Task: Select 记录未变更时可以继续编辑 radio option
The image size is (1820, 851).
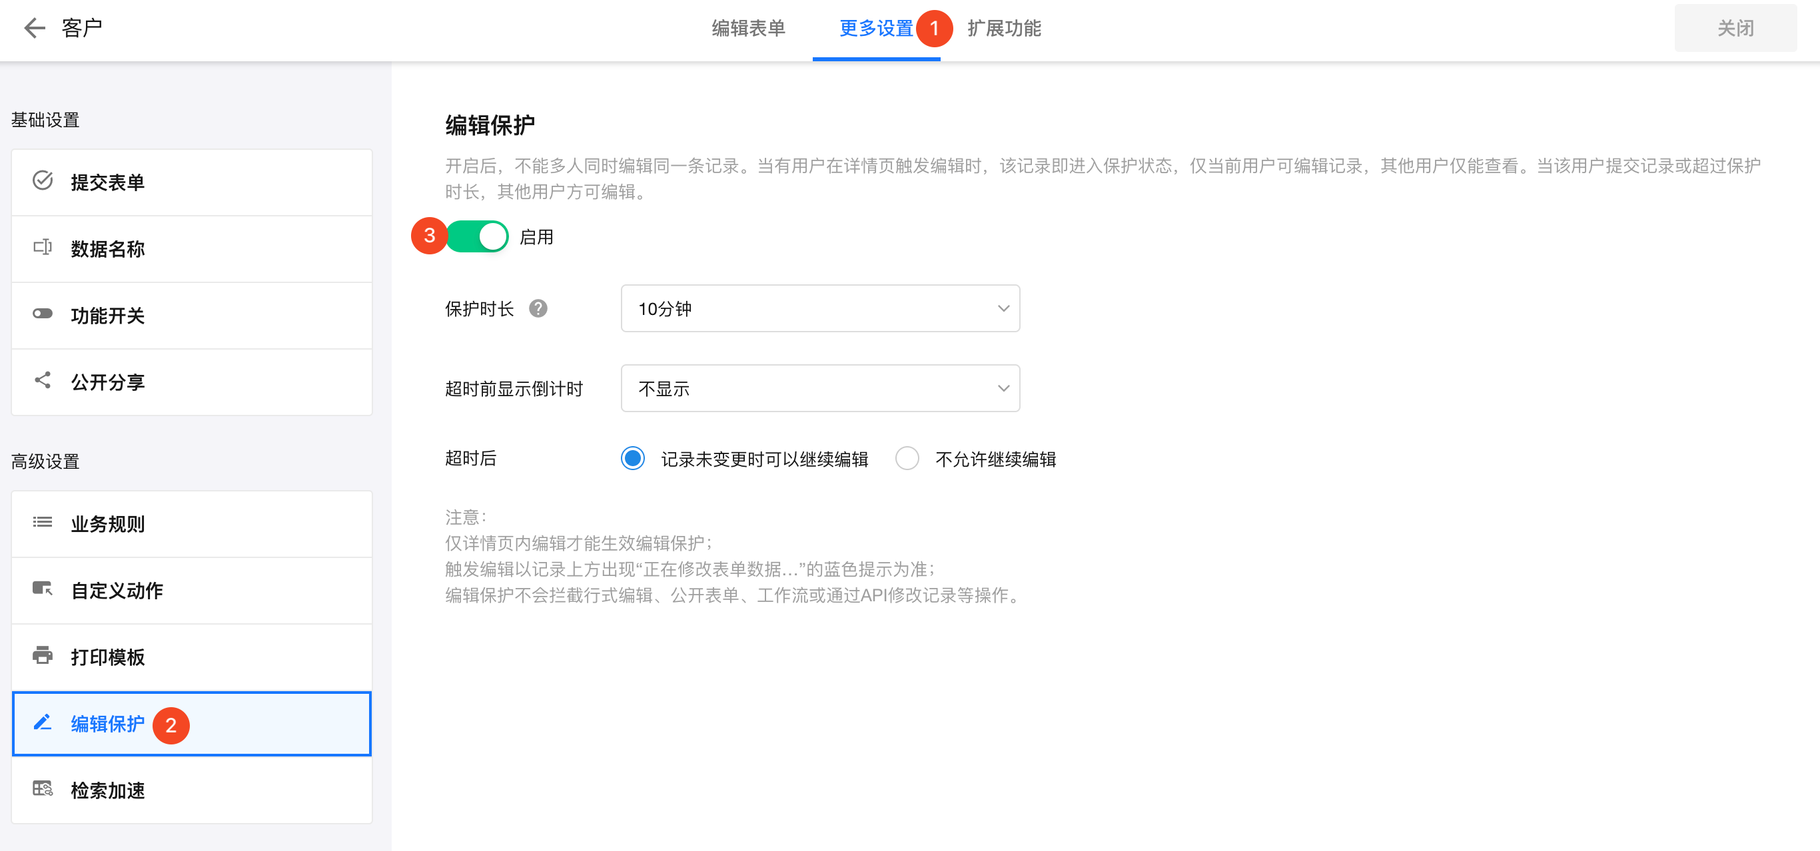Action: (x=632, y=459)
